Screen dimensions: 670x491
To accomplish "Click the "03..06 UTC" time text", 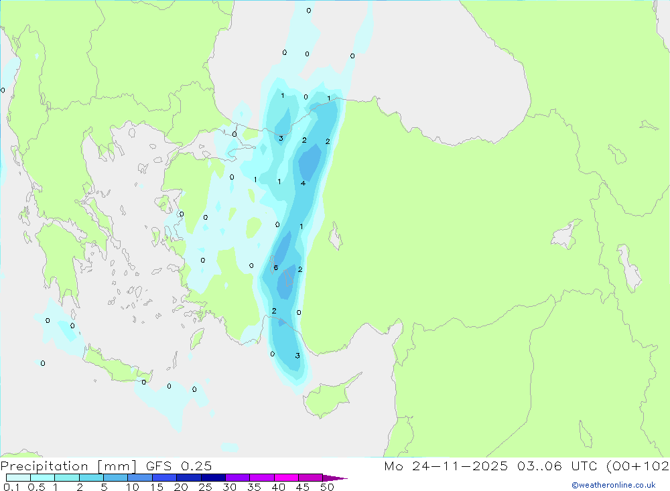I will pyautogui.click(x=557, y=466).
